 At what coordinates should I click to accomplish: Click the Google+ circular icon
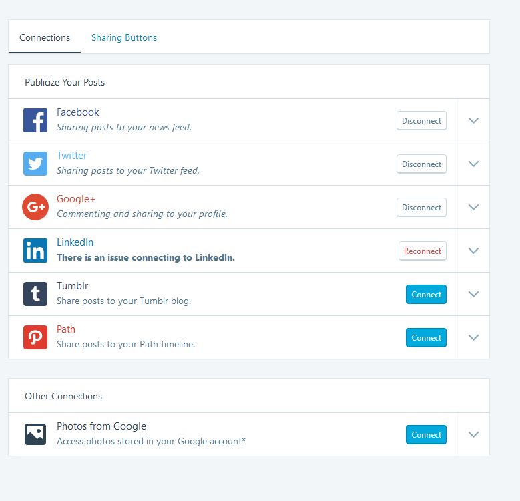click(x=35, y=207)
